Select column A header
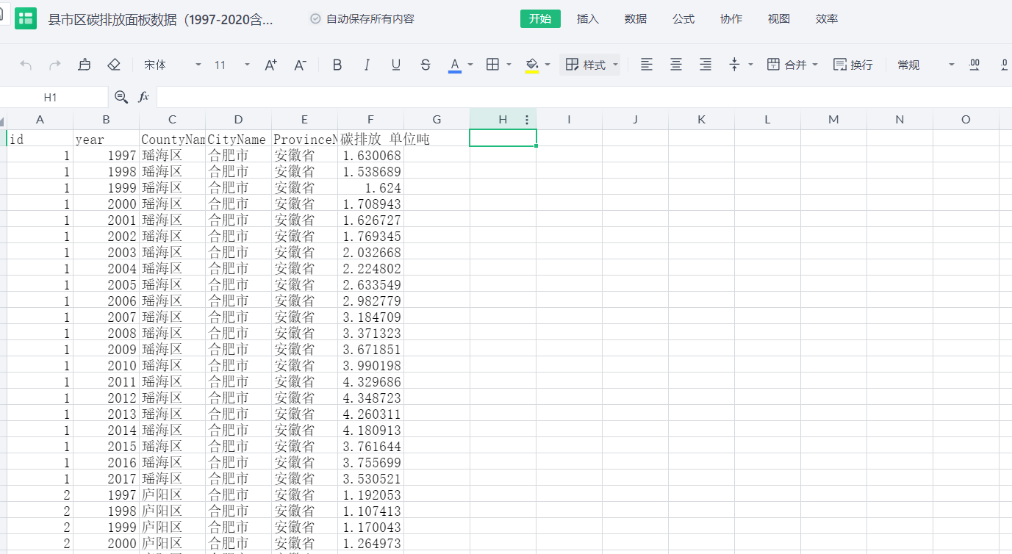 click(x=40, y=120)
